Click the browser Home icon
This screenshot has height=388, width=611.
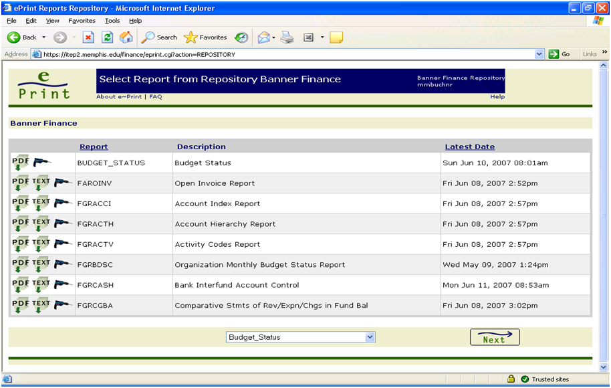coord(126,37)
